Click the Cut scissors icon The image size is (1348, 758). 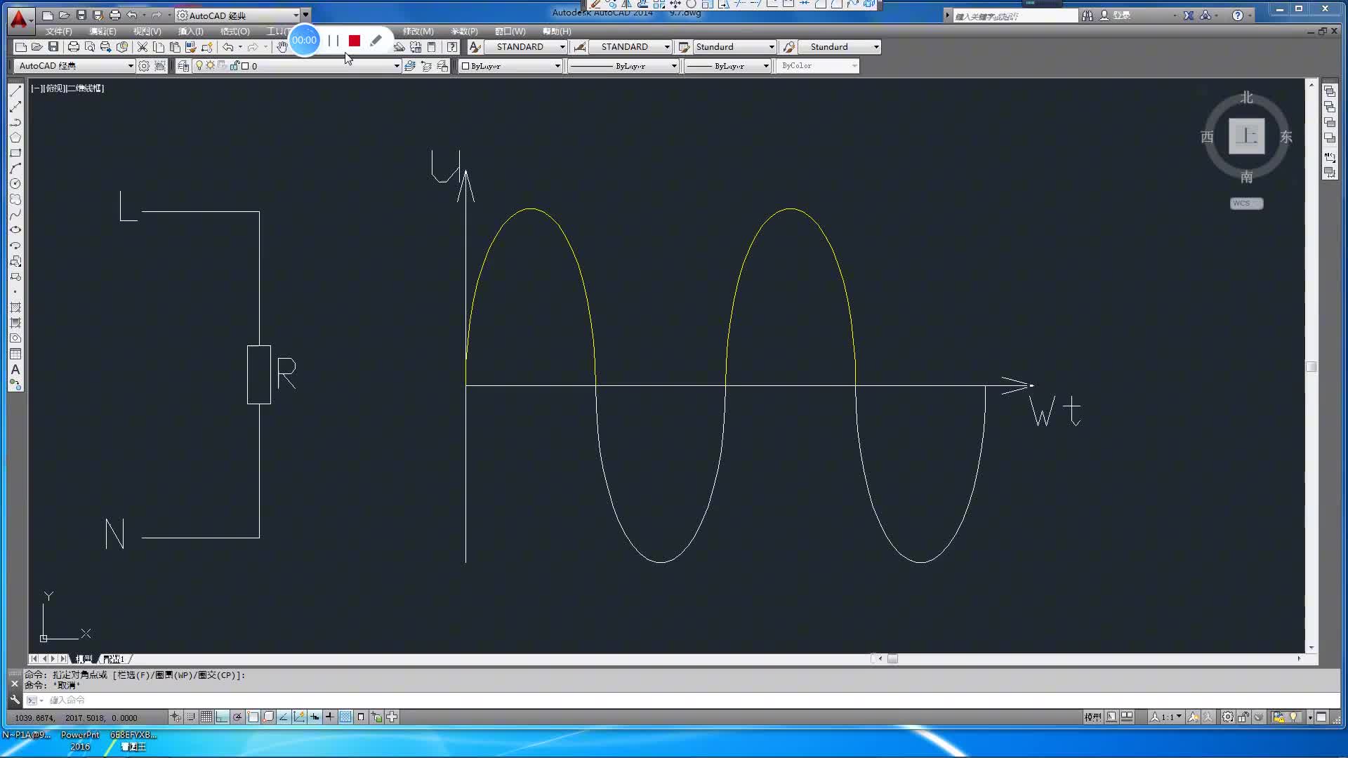[x=143, y=47]
